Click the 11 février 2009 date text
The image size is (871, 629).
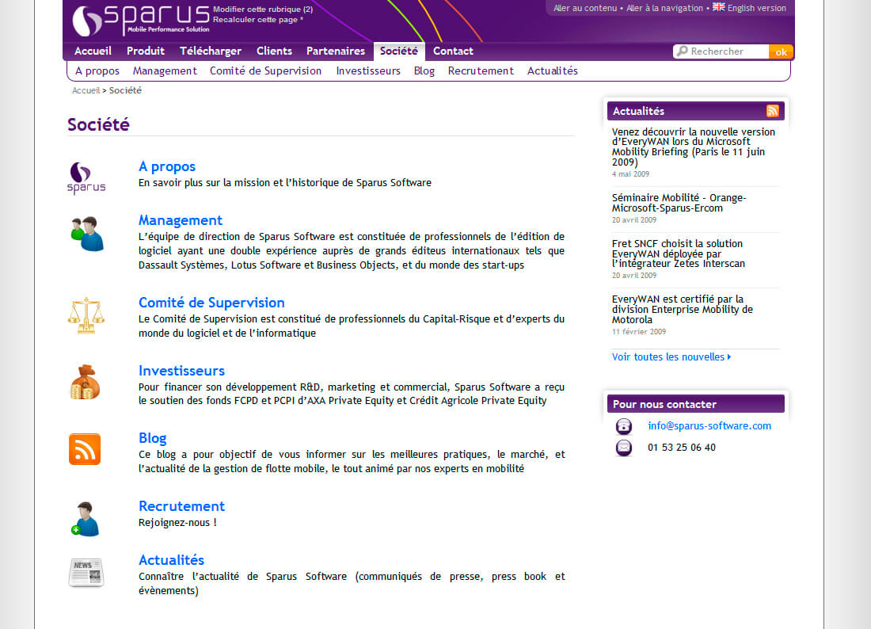click(639, 332)
